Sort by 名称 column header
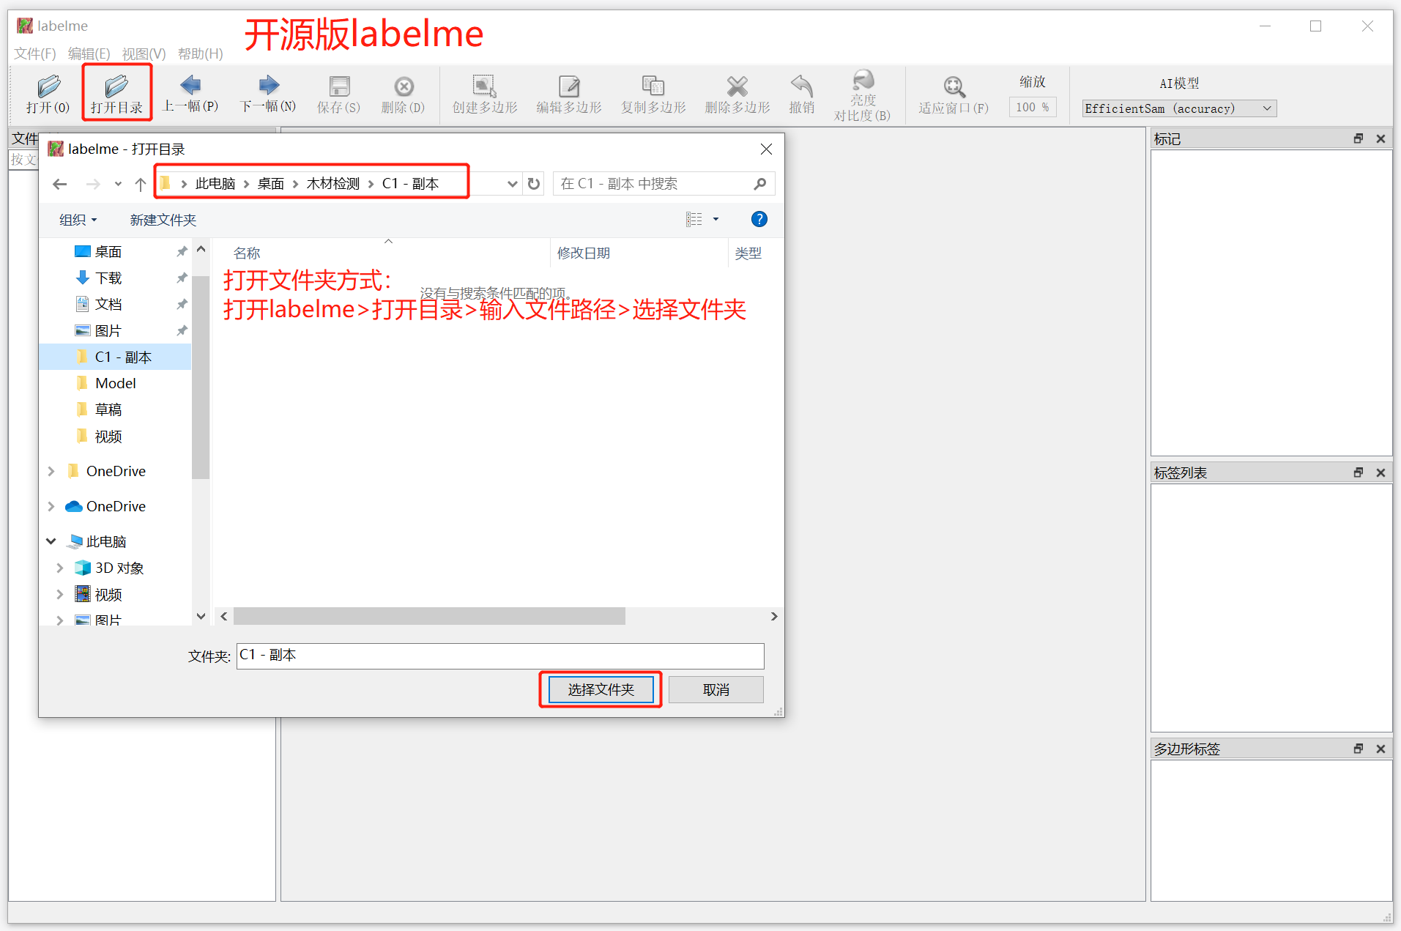The height and width of the screenshot is (931, 1401). coord(247,253)
